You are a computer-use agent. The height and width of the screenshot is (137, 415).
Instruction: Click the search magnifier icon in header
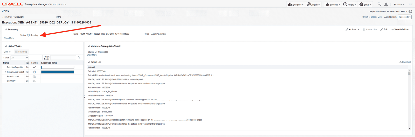(379, 4)
